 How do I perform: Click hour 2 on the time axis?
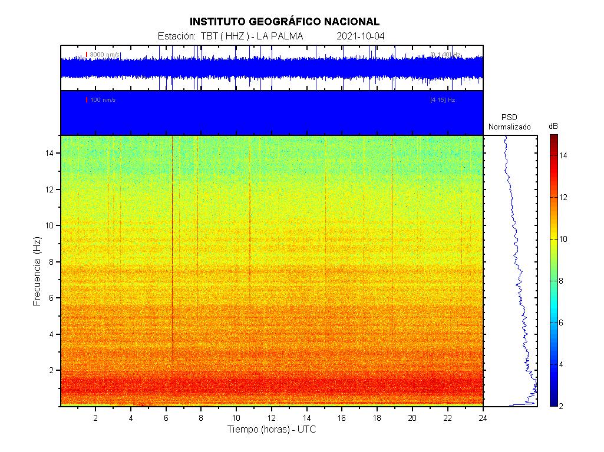coord(95,418)
